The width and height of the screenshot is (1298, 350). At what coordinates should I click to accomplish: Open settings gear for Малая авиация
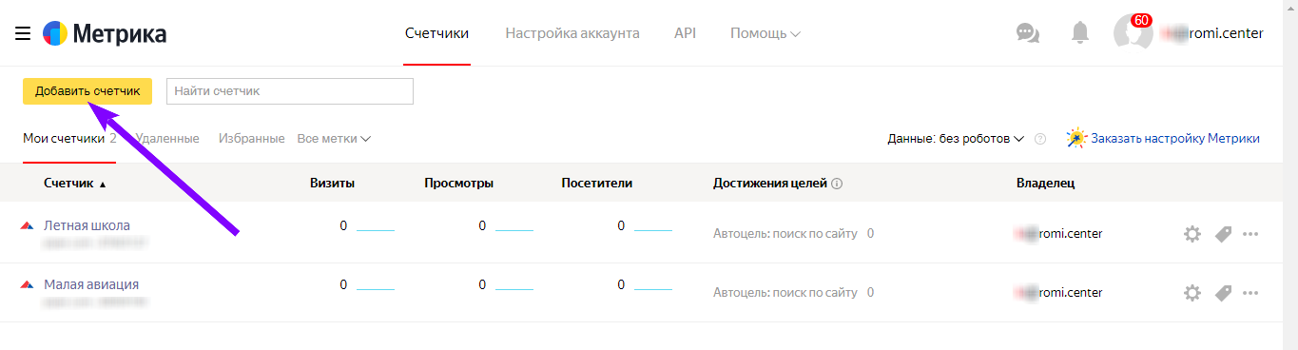click(1192, 293)
